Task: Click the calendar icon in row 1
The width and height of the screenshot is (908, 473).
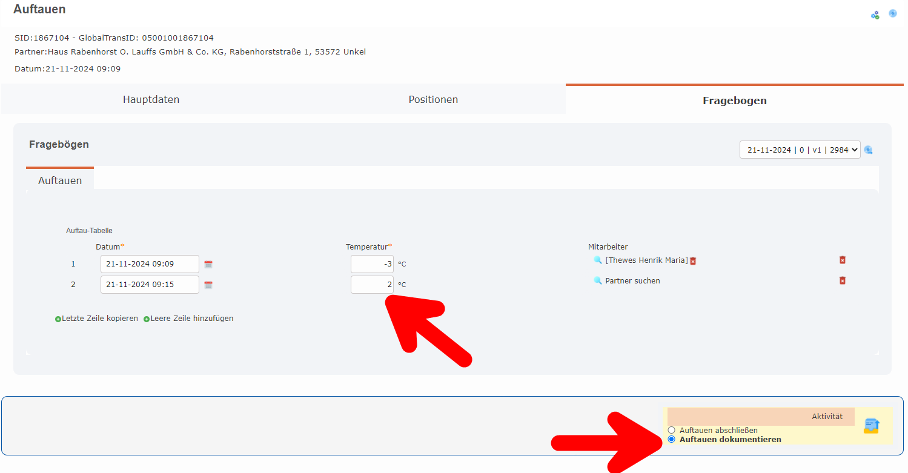Action: 208,264
